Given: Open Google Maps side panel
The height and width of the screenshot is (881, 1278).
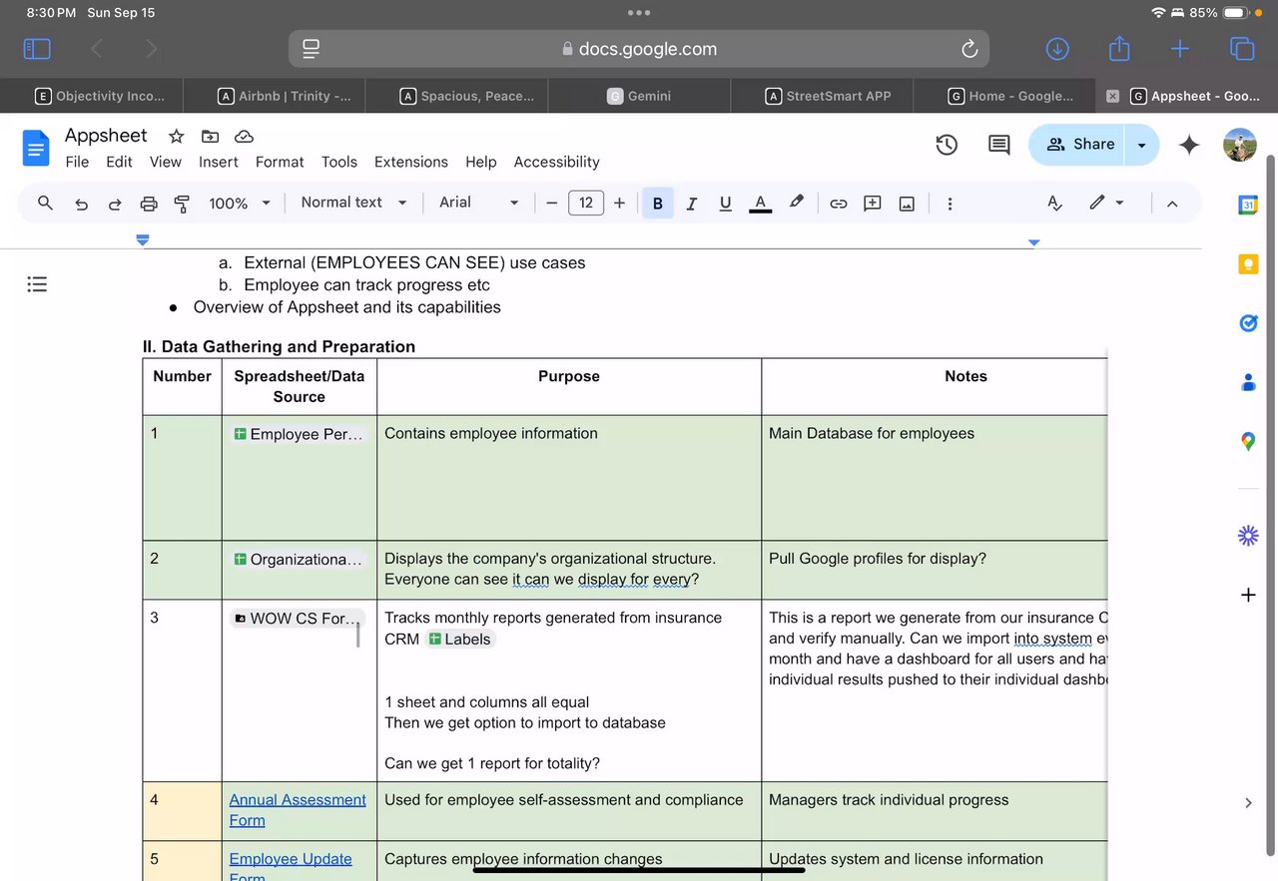Looking at the screenshot, I should 1248,441.
